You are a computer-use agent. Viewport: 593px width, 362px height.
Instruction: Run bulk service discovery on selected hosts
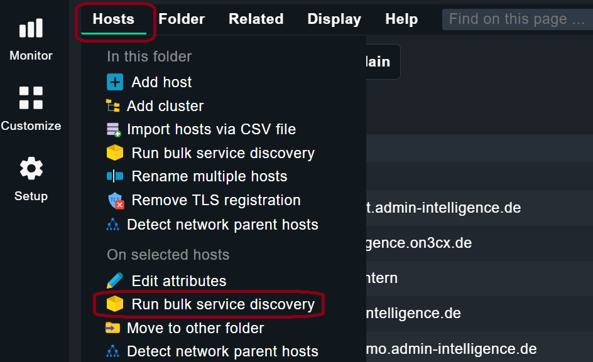222,304
